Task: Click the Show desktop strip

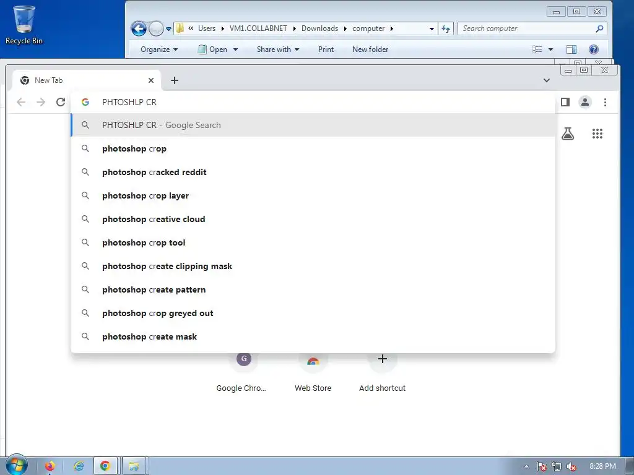Action: point(630,466)
